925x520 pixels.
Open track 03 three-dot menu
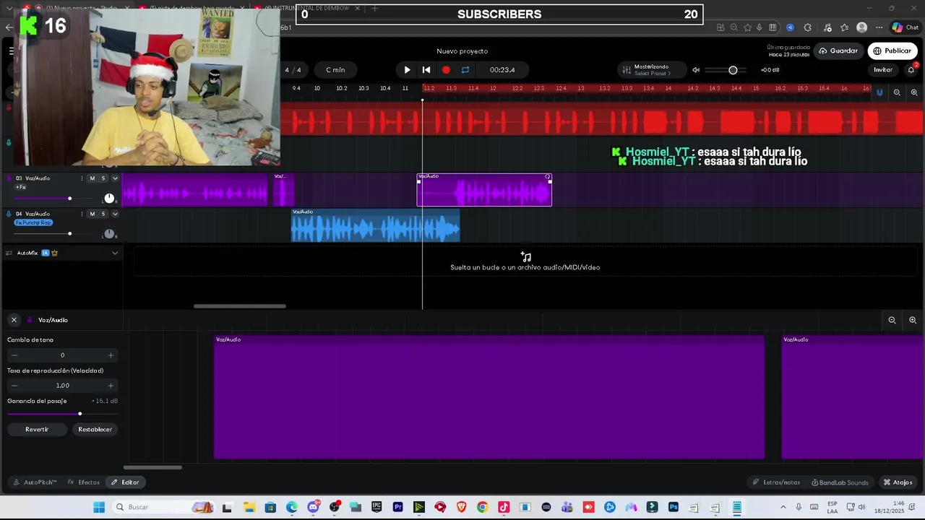tap(82, 178)
